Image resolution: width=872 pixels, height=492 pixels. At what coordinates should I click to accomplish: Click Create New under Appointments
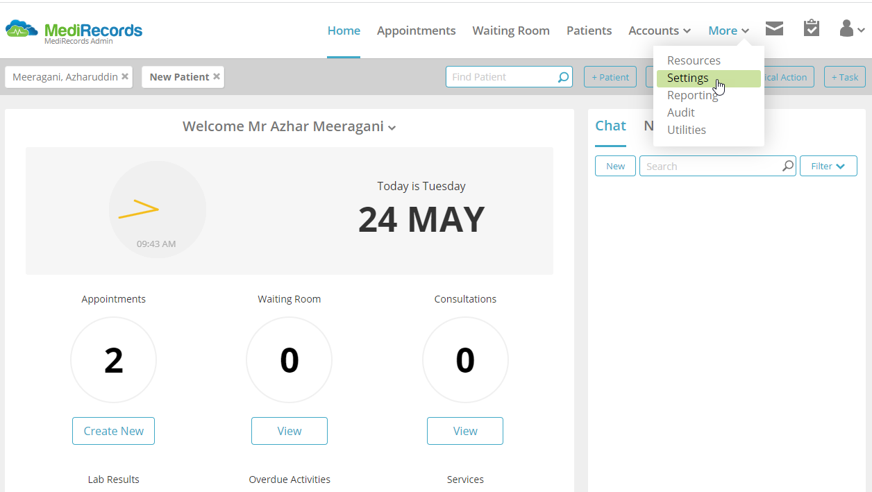coord(113,431)
